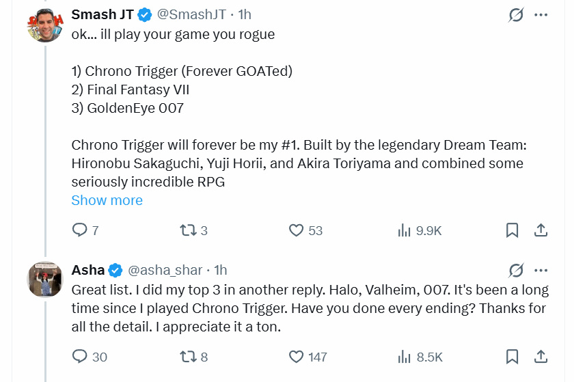Open more options on Asha's reply
This screenshot has height=382, width=574.
pyautogui.click(x=541, y=271)
